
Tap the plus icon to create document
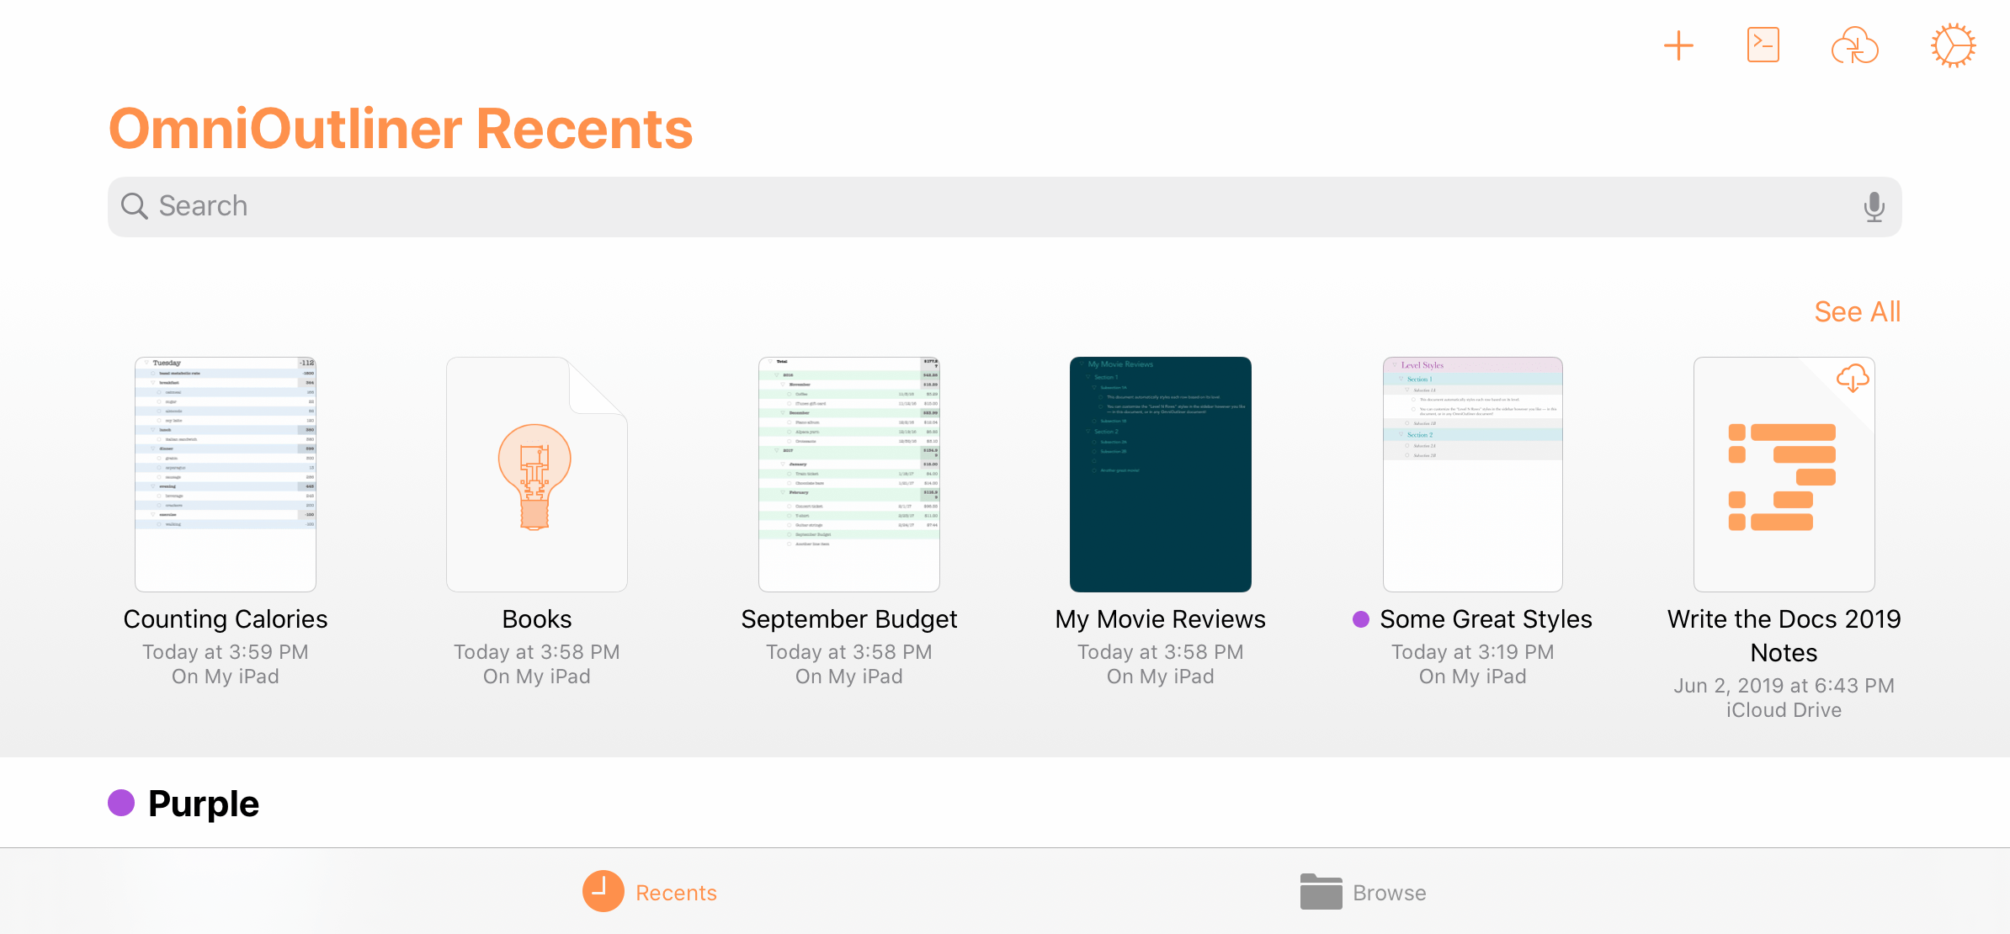tap(1678, 45)
